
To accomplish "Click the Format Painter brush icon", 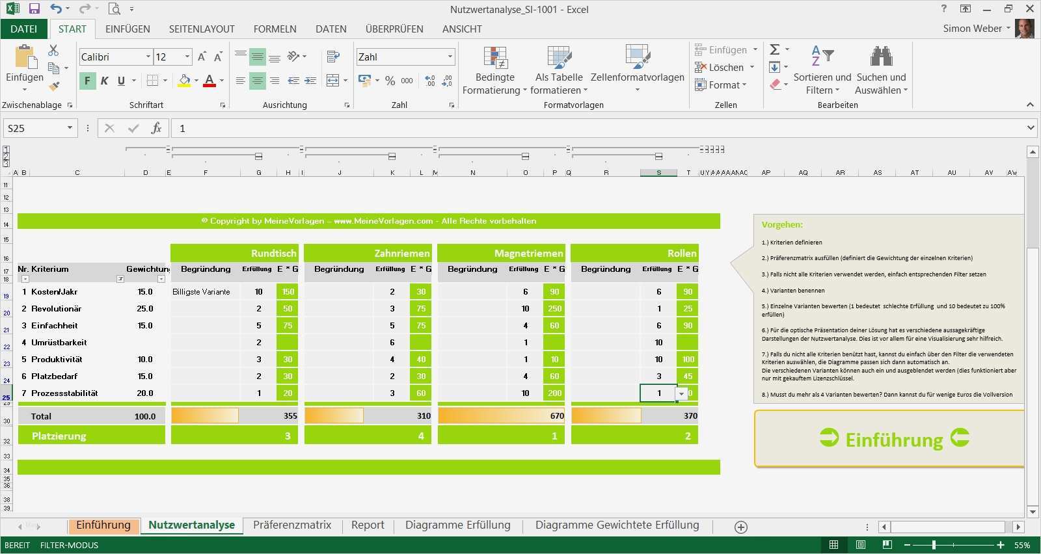I will click(55, 85).
